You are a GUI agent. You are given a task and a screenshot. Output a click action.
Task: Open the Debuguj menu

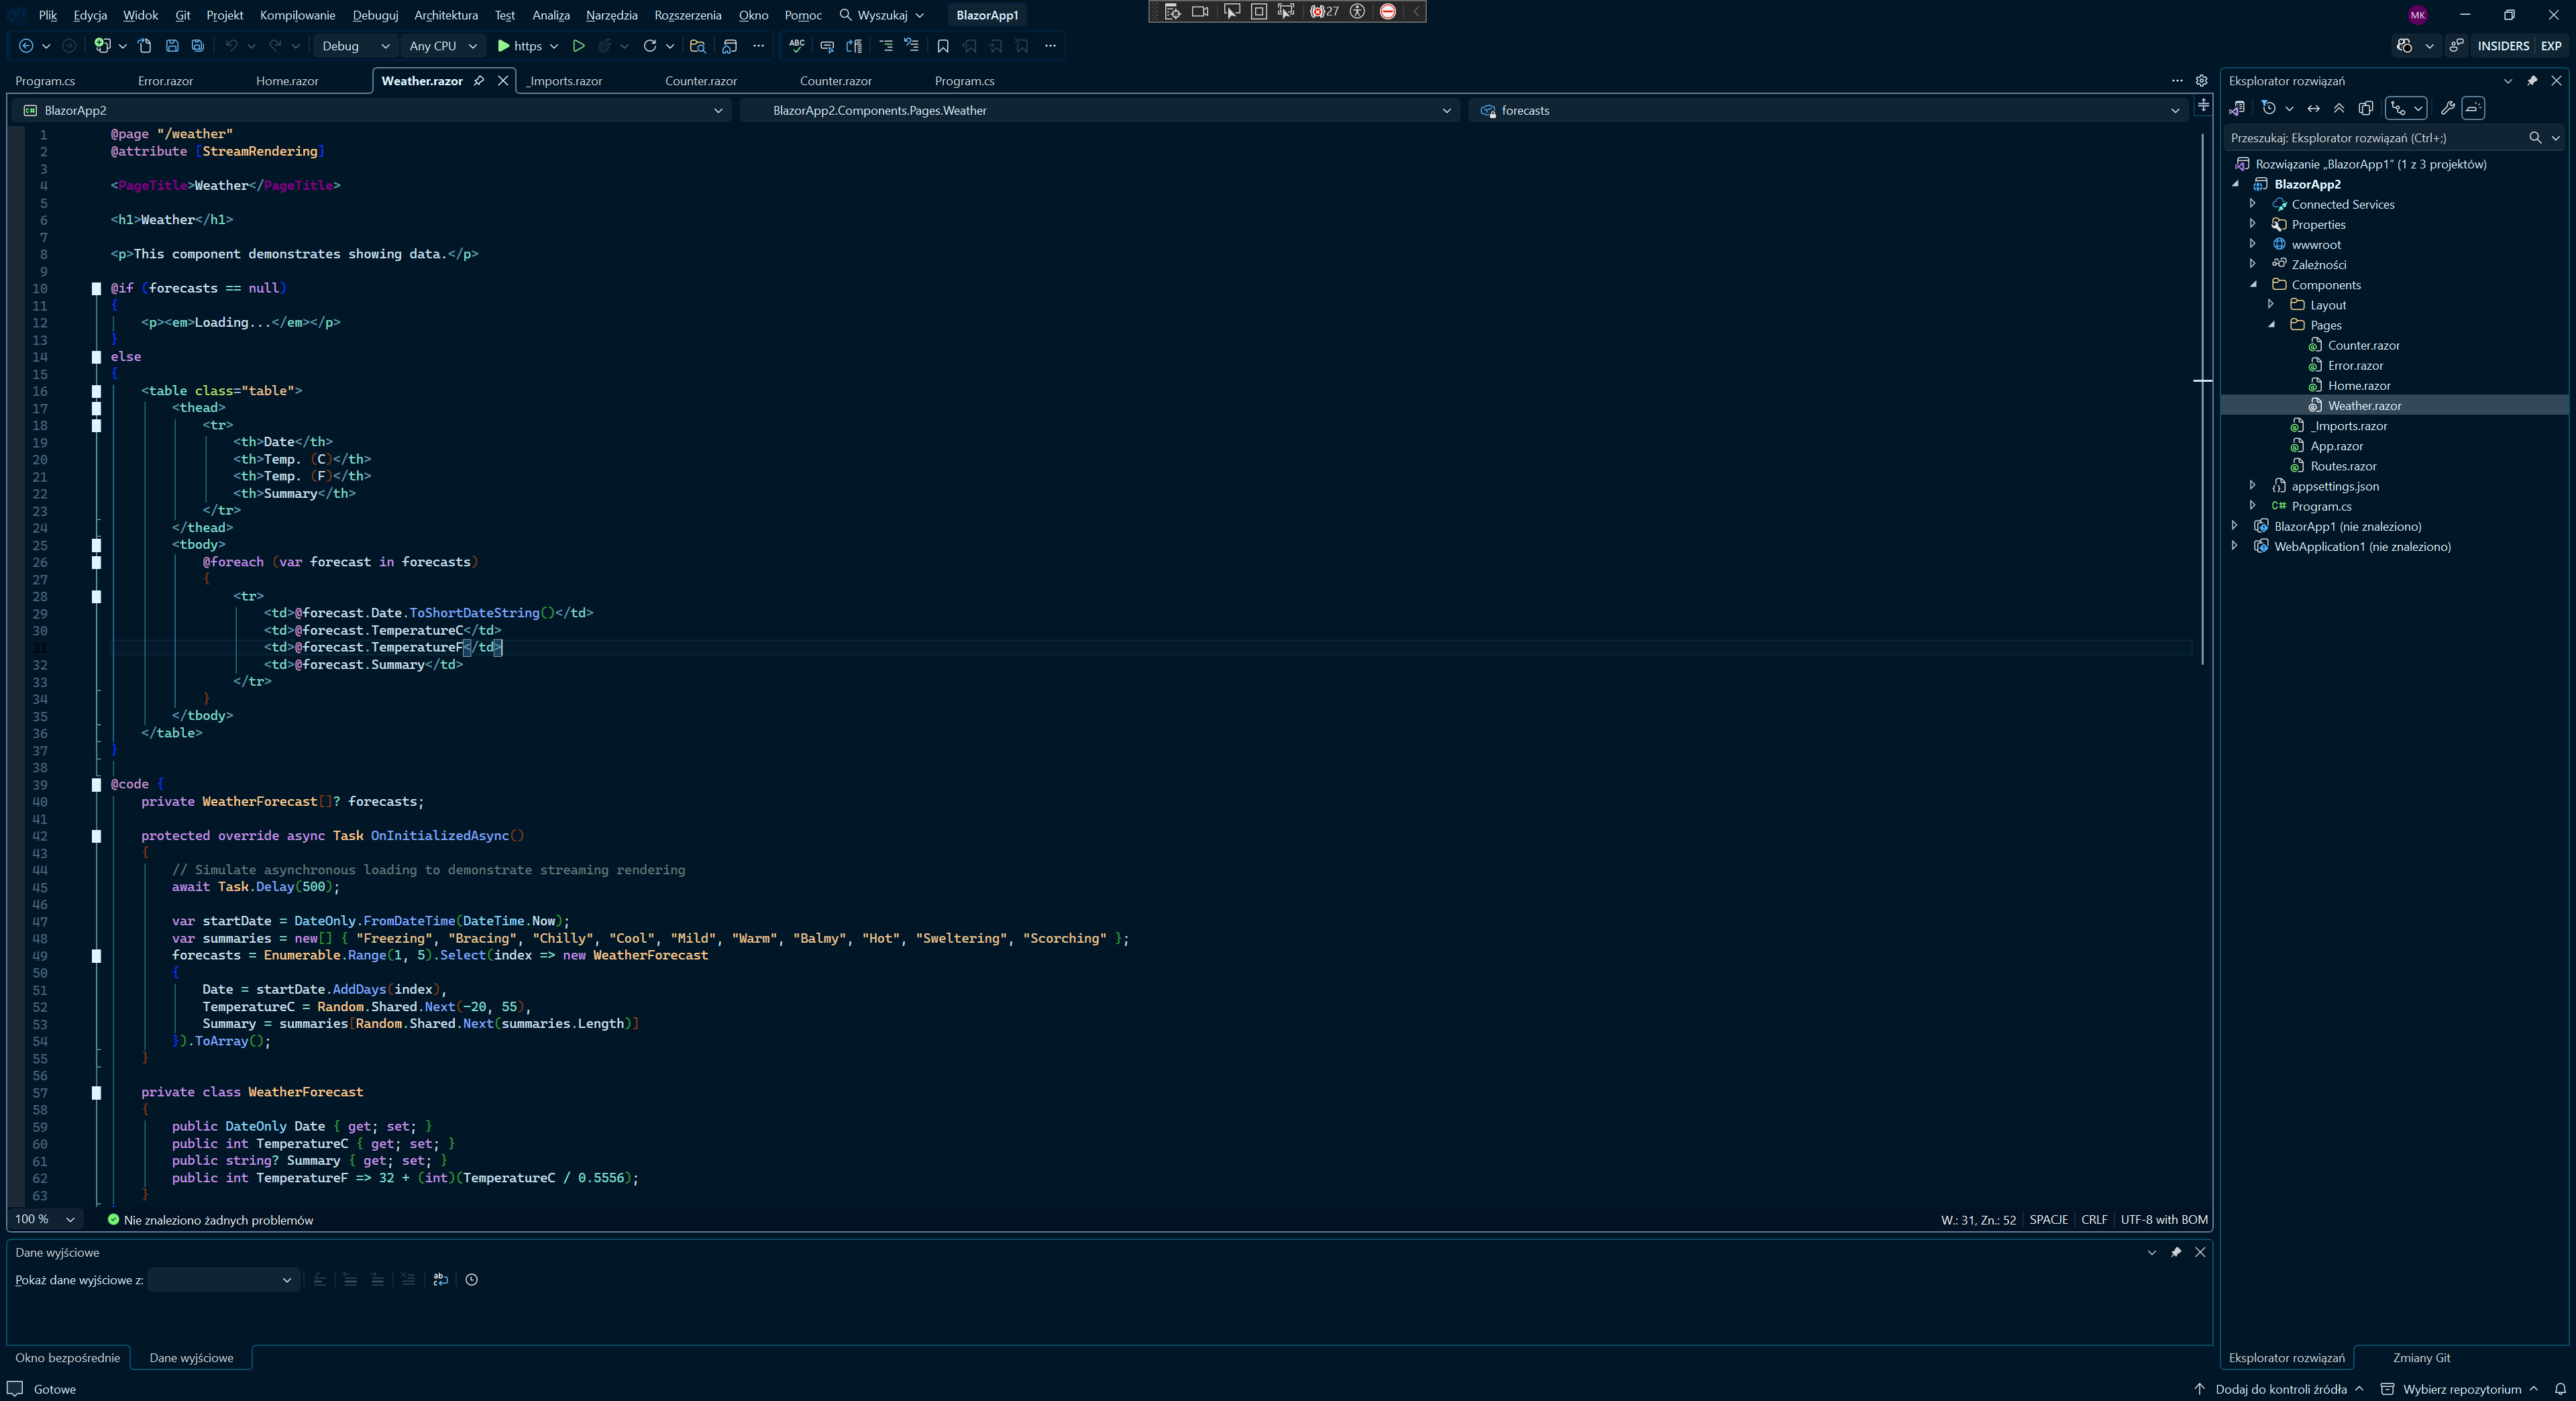[x=375, y=15]
